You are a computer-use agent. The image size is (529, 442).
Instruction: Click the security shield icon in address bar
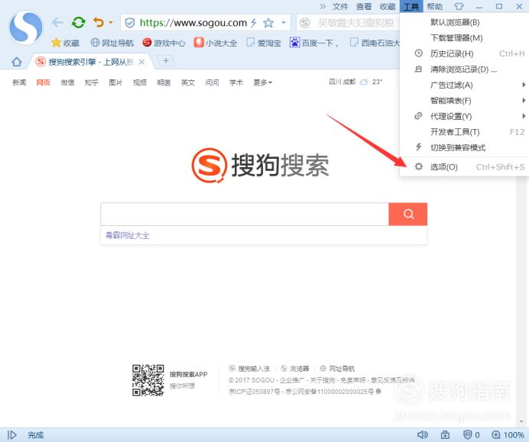[129, 23]
